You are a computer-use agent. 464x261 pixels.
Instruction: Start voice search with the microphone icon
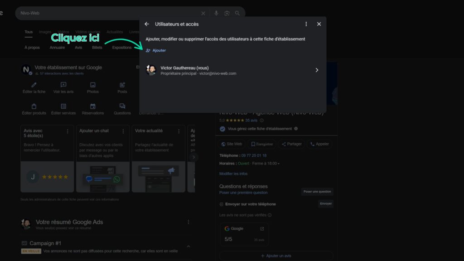(216, 13)
